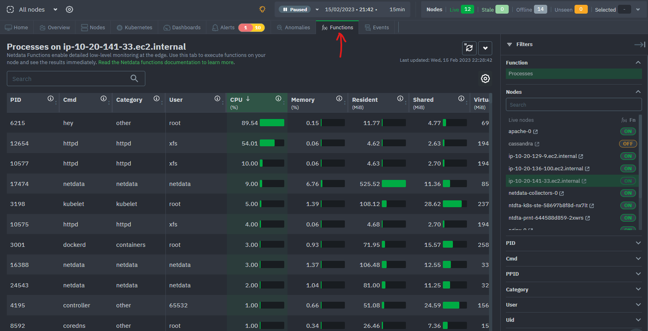Image resolution: width=648 pixels, height=331 pixels.
Task: Click the gear icon beside All nodes
Action: (69, 9)
